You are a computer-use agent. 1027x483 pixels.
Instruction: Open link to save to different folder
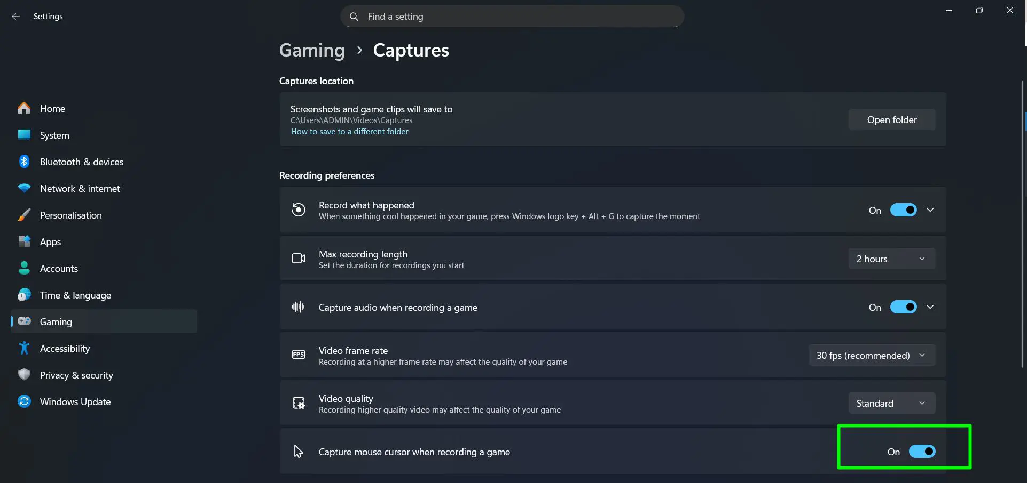point(349,131)
